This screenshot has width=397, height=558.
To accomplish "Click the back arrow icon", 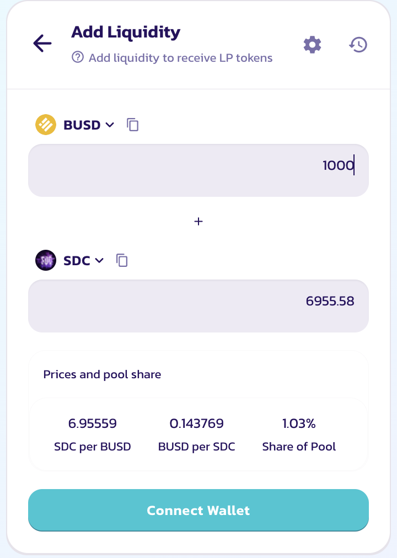I will point(42,44).
